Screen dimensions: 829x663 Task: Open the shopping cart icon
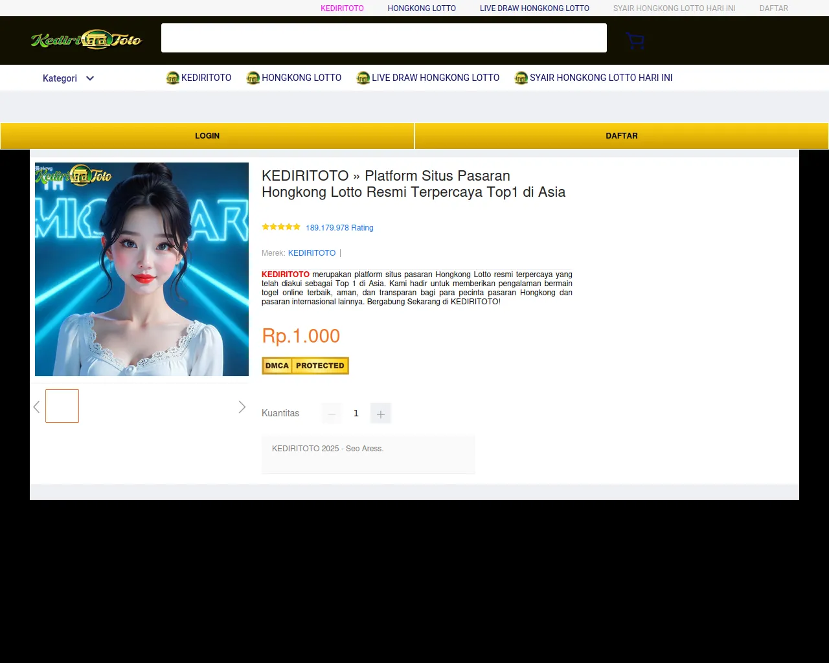click(x=635, y=41)
